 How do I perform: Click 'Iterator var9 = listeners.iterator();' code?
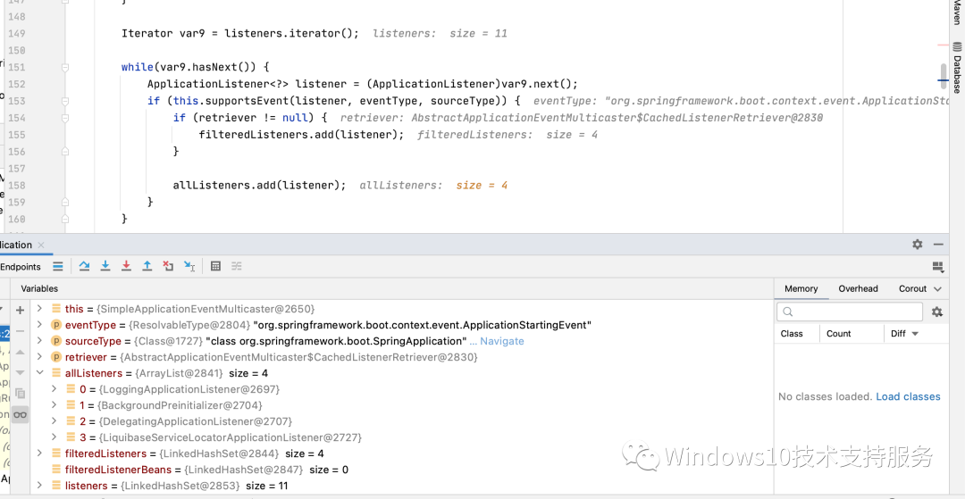[240, 33]
